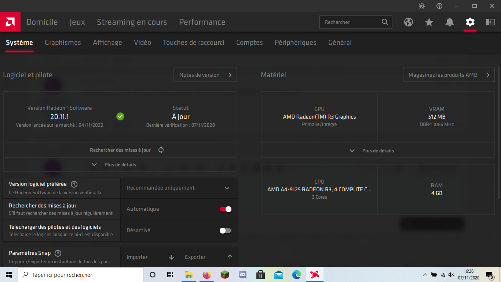Switch to the Vidéo tab
Image resolution: width=501 pixels, height=282 pixels.
[143, 43]
